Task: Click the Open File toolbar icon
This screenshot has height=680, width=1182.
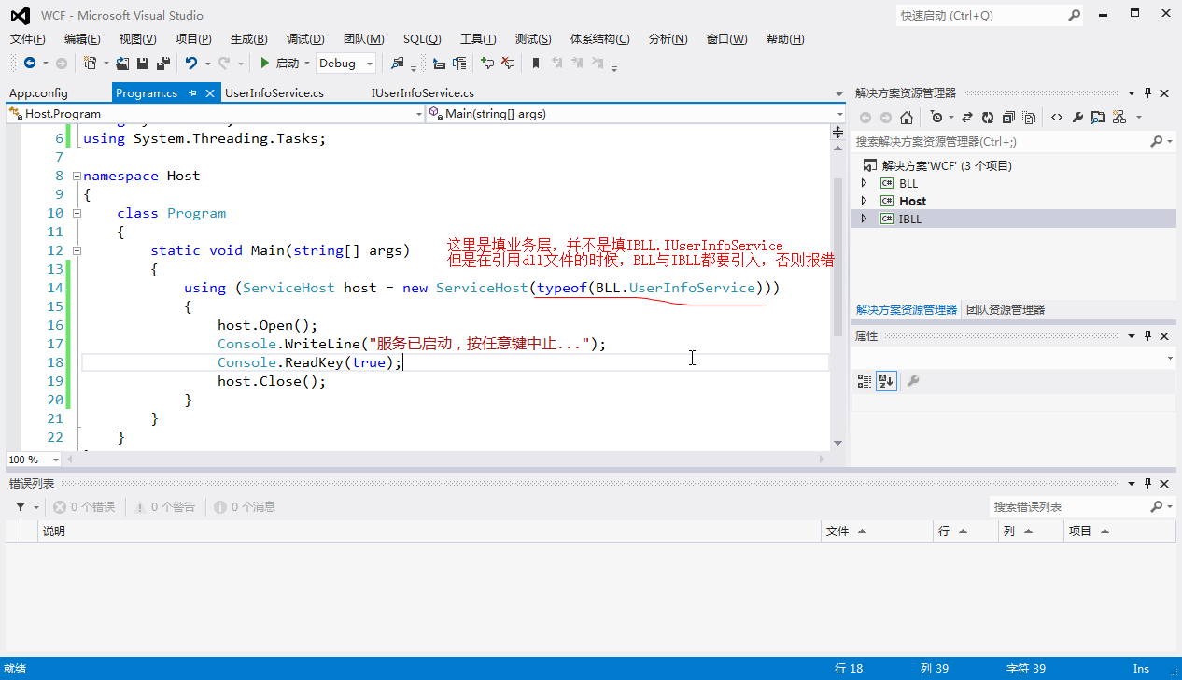Action: coord(122,63)
